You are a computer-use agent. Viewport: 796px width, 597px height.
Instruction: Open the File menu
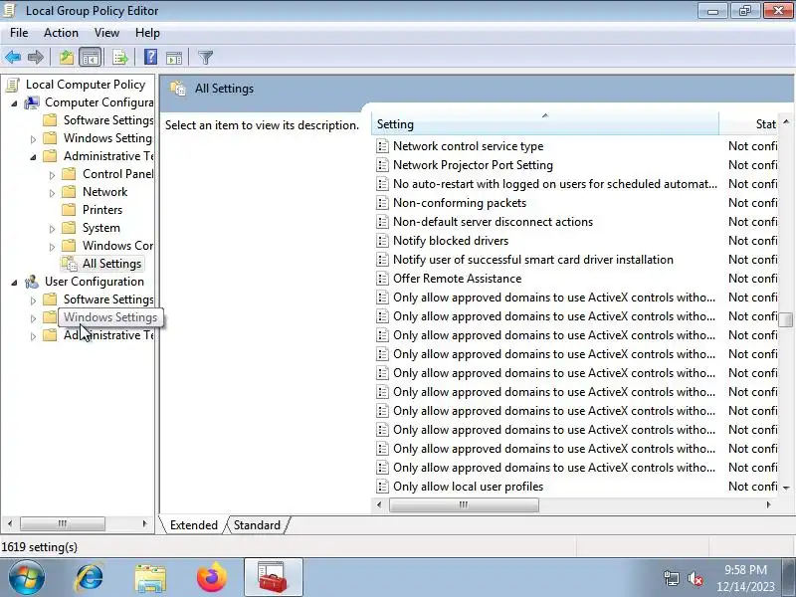point(19,33)
